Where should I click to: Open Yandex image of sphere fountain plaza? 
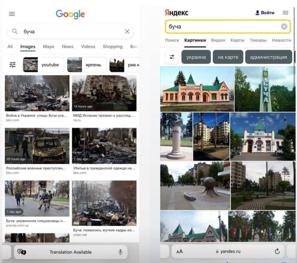click(195, 186)
